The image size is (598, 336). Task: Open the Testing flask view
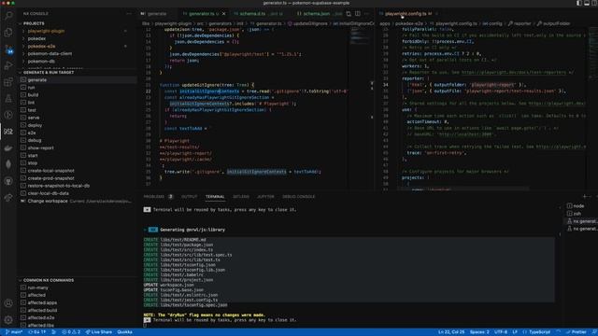click(x=8, y=98)
